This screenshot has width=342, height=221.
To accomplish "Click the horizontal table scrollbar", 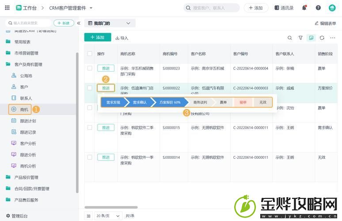I will pos(111,207).
